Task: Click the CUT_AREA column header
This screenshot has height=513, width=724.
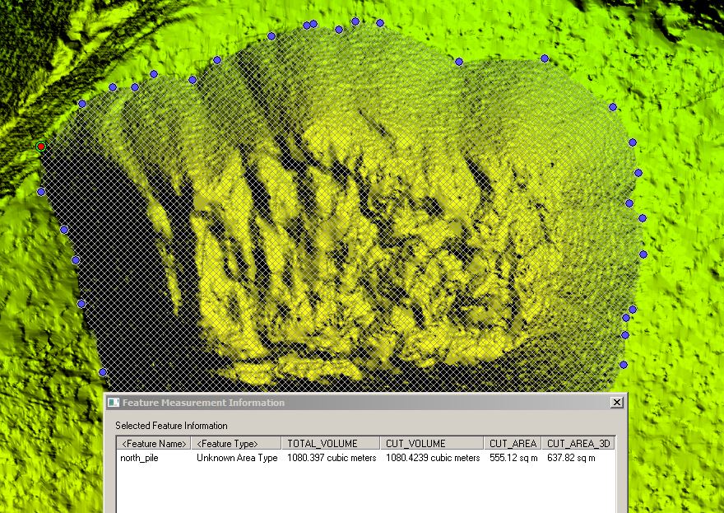Action: point(513,444)
